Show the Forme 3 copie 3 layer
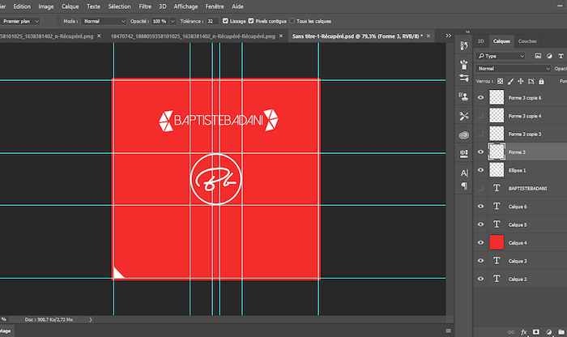 coord(480,134)
